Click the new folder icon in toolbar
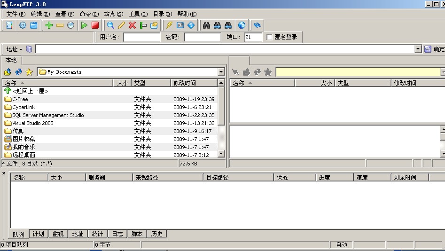445x251 pixels. [154, 25]
